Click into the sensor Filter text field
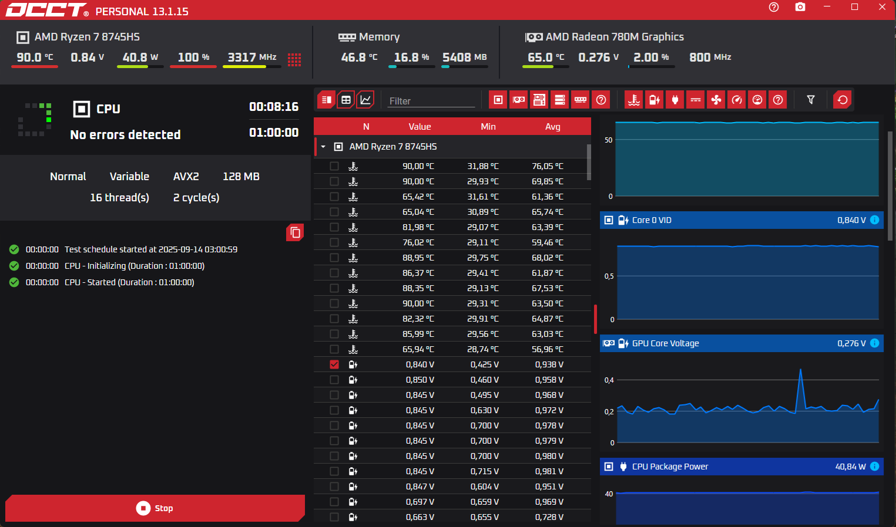 point(432,101)
